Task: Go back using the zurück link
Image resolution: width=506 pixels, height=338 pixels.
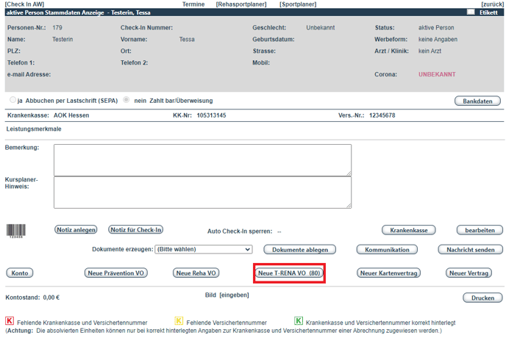Action: pyautogui.click(x=492, y=4)
